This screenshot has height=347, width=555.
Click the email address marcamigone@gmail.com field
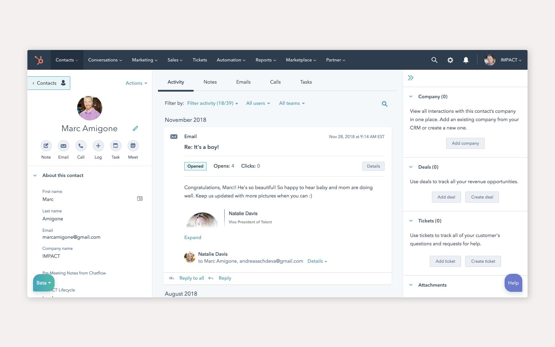pyautogui.click(x=71, y=237)
